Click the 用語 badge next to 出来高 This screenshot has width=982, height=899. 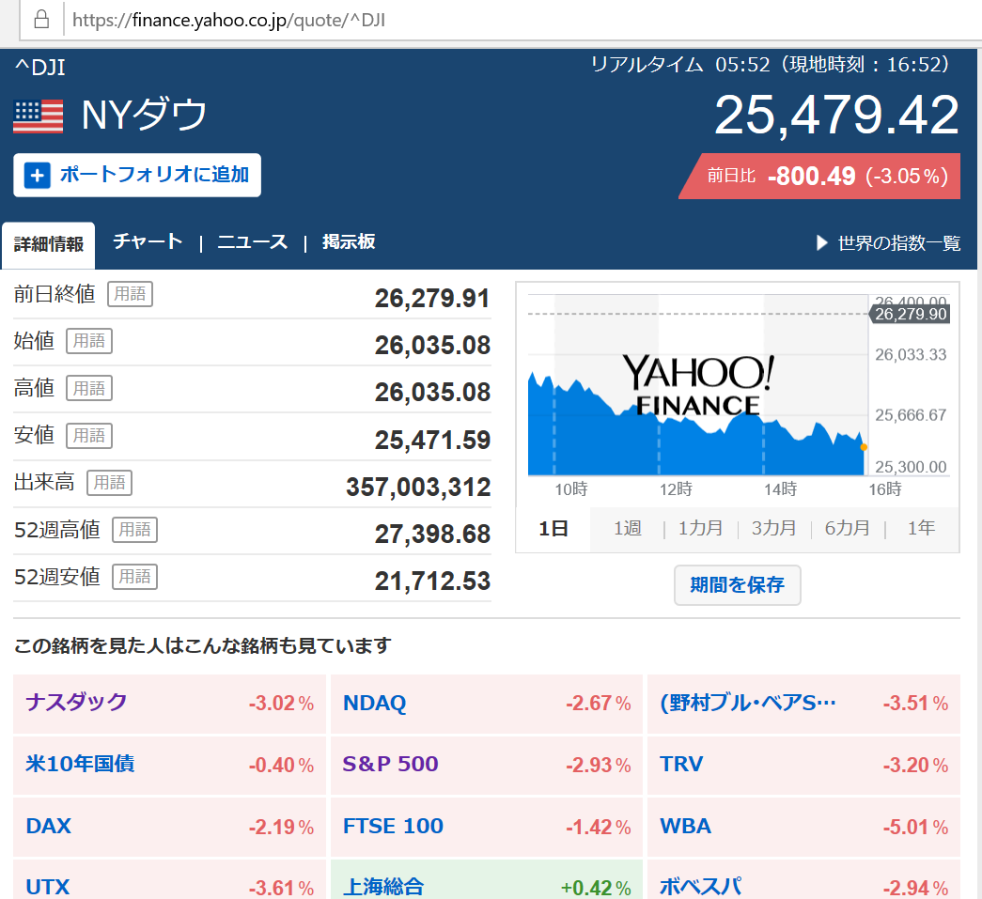click(110, 482)
